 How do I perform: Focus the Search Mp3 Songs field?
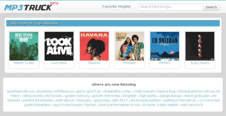171,7
